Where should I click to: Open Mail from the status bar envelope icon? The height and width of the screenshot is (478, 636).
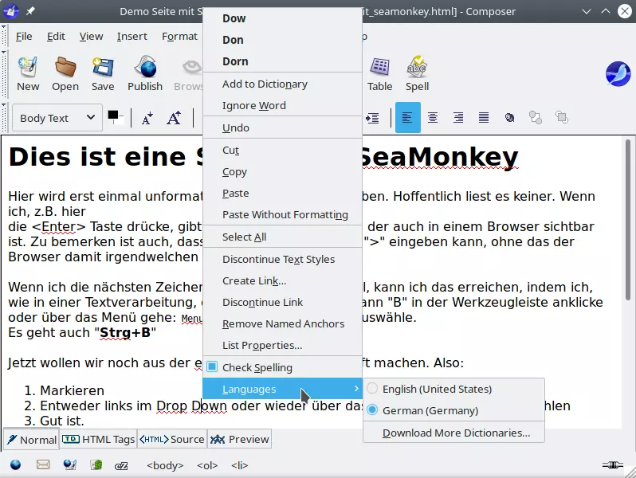(x=43, y=464)
